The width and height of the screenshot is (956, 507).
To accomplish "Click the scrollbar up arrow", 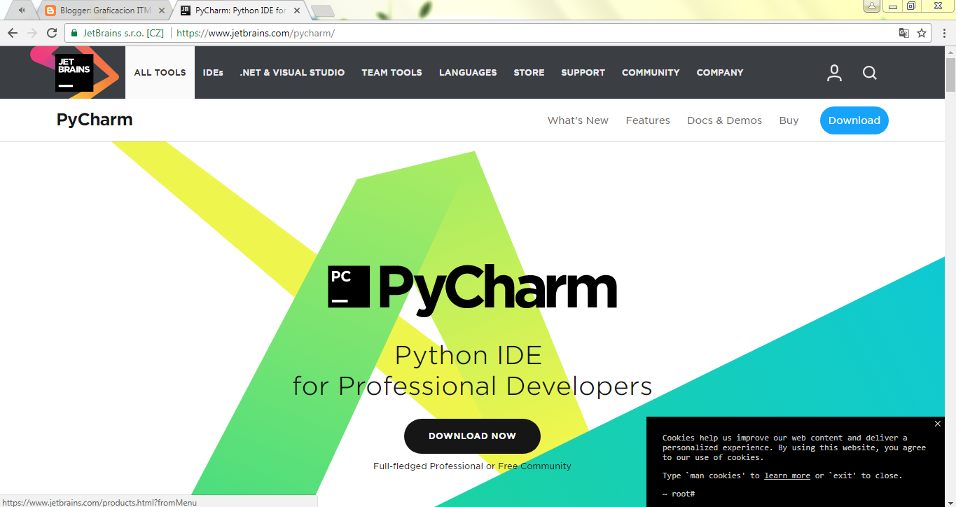I will click(x=950, y=52).
